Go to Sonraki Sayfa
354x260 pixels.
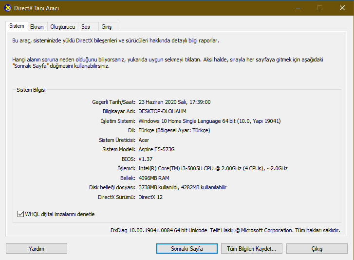click(x=186, y=249)
